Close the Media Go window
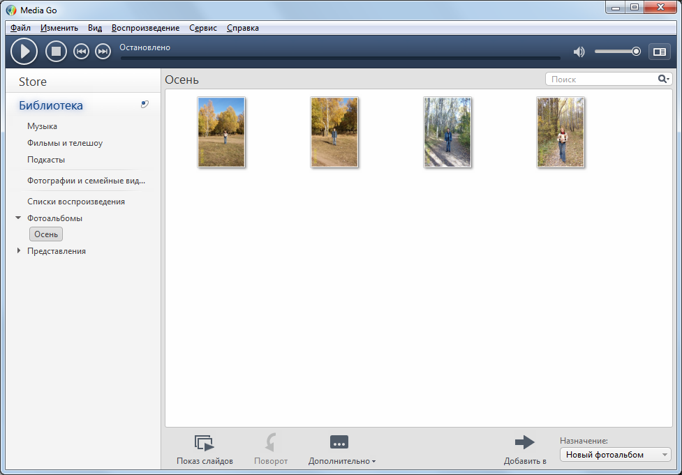This screenshot has height=475, width=682. click(x=660, y=8)
